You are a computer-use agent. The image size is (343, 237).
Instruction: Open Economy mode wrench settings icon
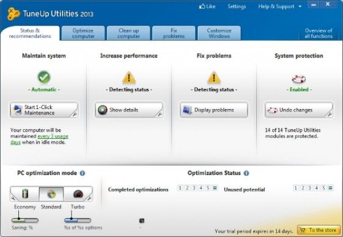coord(13,198)
